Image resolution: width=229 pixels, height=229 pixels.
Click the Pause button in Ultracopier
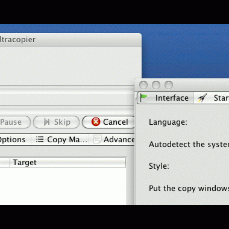(15, 122)
